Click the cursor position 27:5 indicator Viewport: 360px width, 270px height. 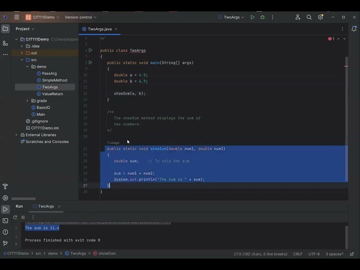click(x=260, y=254)
